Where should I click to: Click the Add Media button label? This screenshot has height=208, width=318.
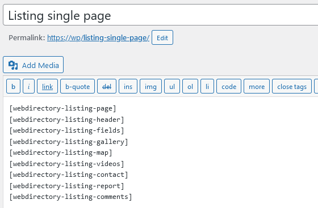40,65
